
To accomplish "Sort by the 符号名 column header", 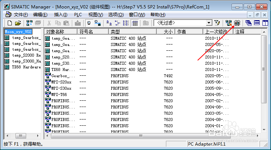I will 93,32.
